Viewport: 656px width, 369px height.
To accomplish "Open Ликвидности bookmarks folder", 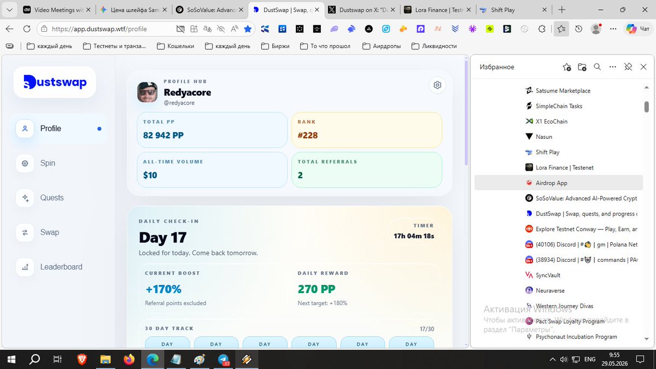I will pos(434,46).
